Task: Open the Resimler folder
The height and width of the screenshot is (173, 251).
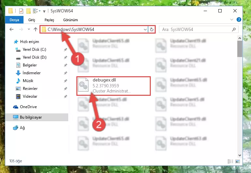Action: coord(30,89)
